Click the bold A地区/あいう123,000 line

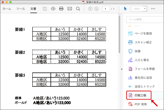(52, 103)
